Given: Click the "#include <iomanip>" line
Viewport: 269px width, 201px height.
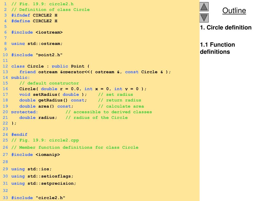Looking at the screenshot, I should (35, 155).
